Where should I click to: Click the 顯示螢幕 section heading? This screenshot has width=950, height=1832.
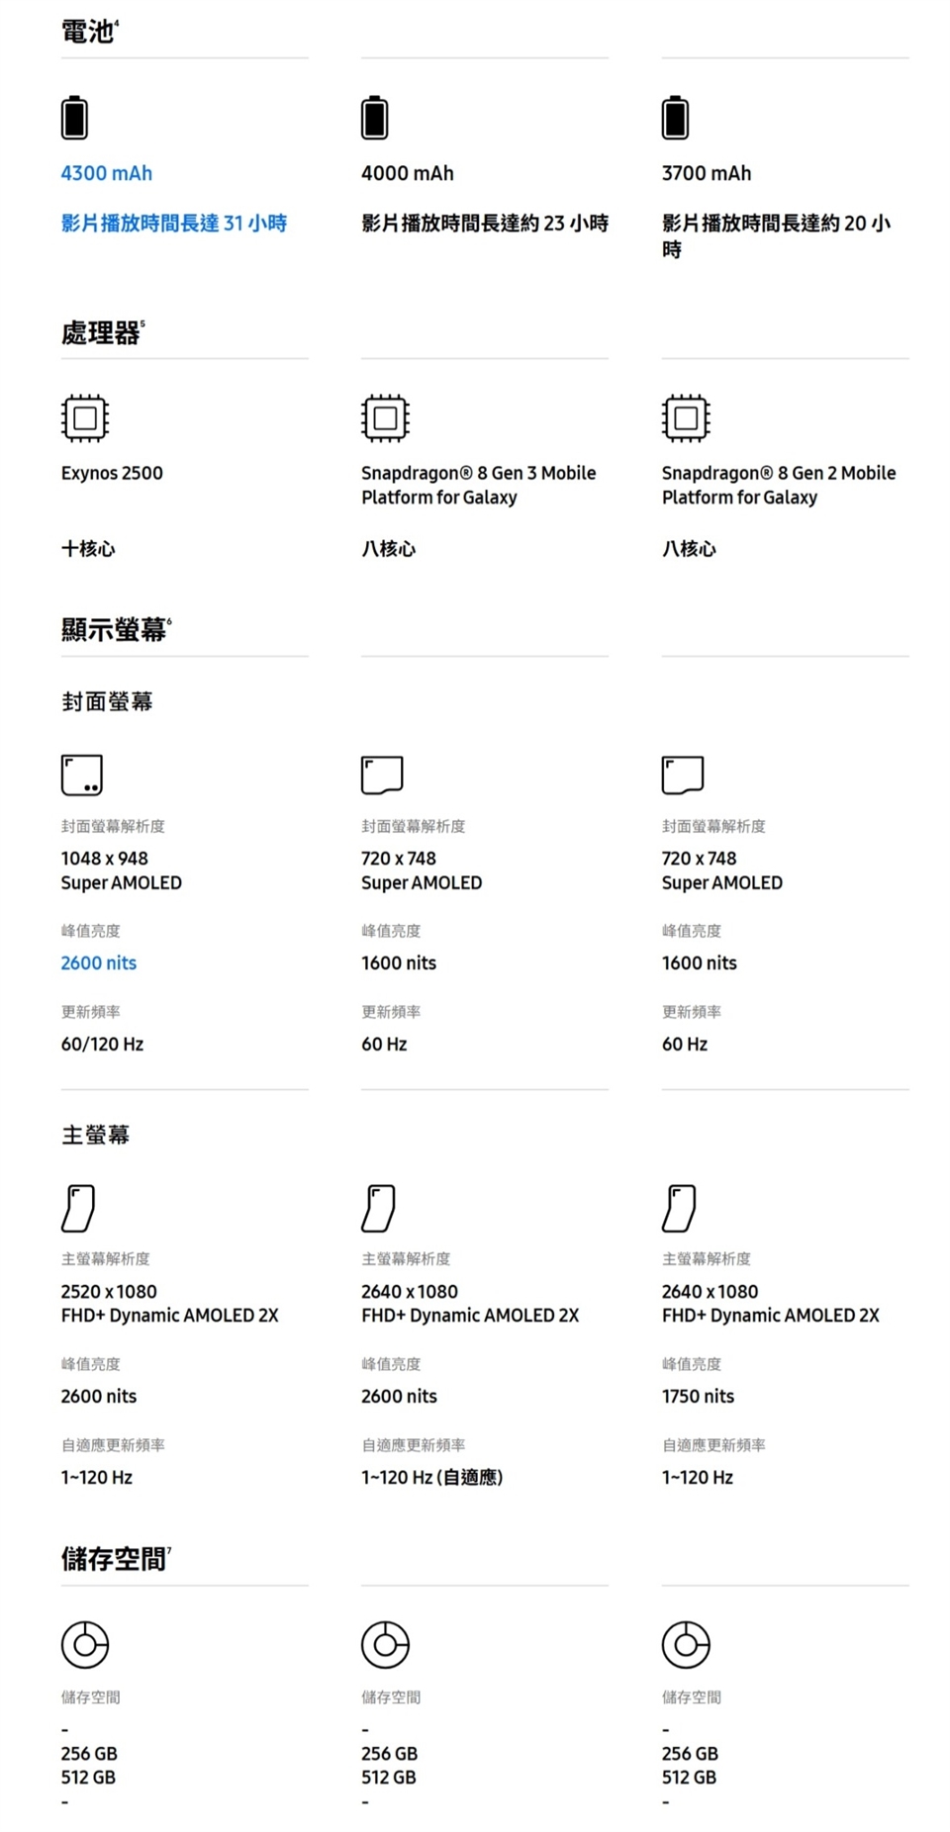[114, 630]
